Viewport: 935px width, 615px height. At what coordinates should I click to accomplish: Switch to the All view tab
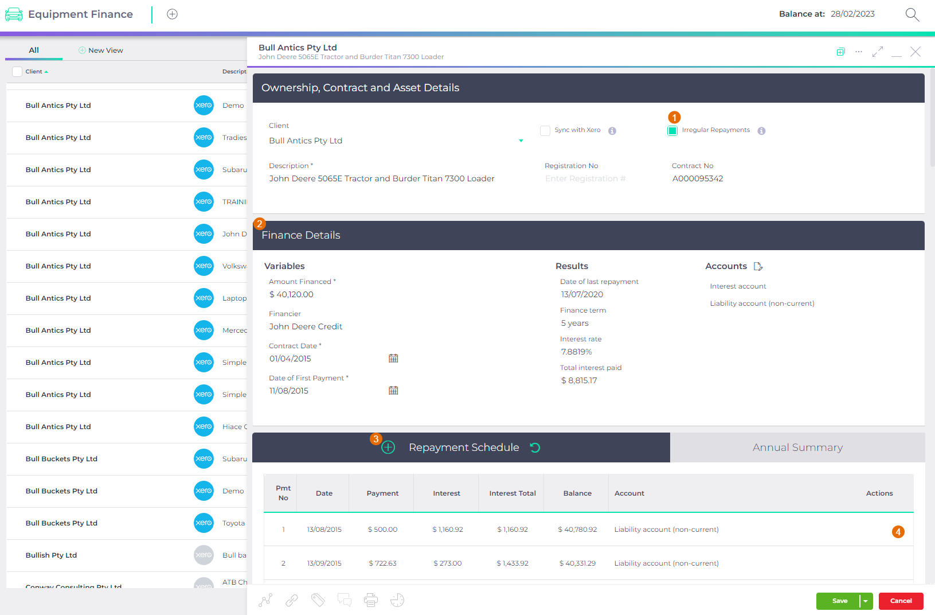pyautogui.click(x=34, y=50)
